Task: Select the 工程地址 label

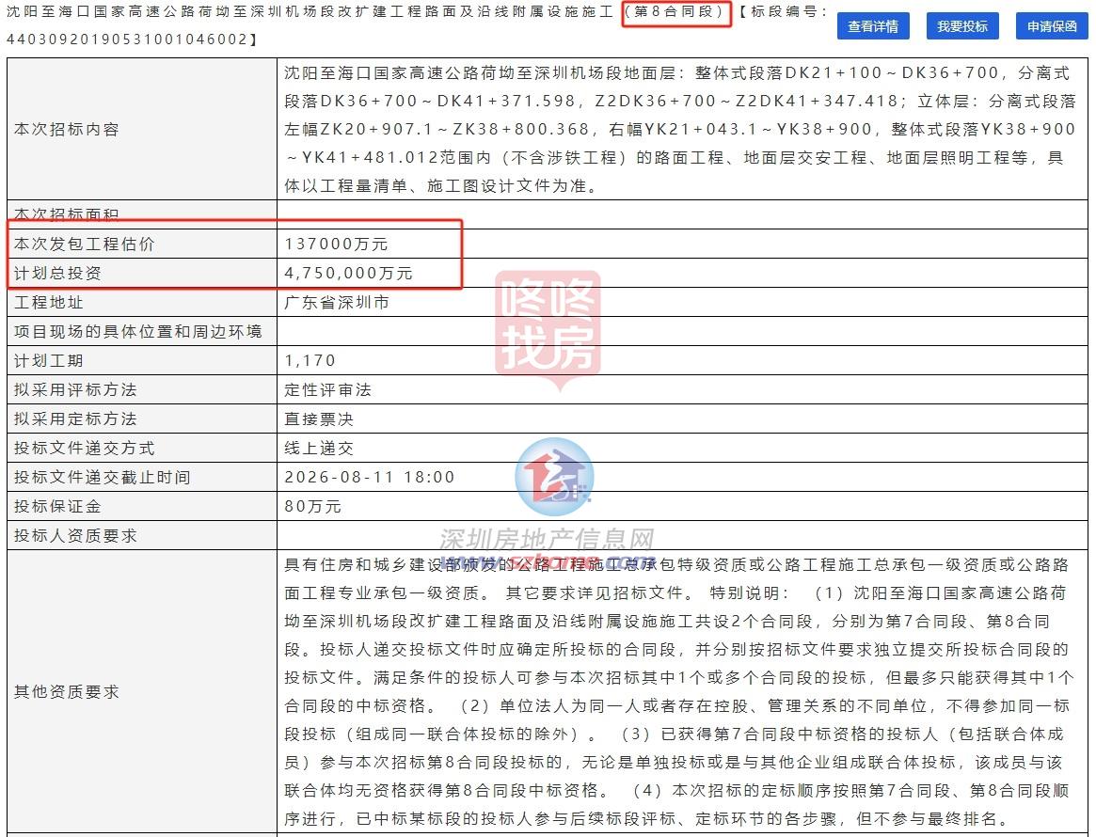Action: [49, 303]
